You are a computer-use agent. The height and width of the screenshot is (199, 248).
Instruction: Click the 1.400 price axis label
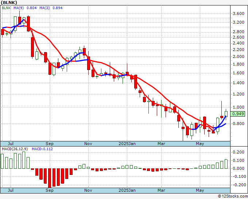[x=239, y=83]
